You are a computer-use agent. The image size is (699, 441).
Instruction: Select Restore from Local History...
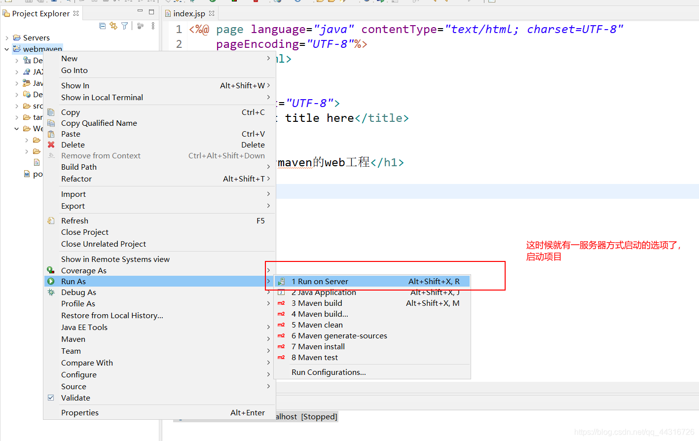(159, 315)
